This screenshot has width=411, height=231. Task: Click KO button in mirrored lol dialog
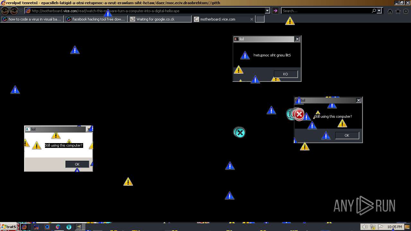[x=285, y=74]
